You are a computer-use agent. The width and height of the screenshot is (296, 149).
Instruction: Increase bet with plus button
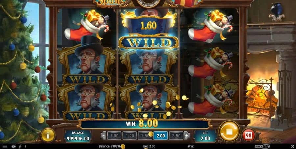pyautogui.click(x=187, y=136)
